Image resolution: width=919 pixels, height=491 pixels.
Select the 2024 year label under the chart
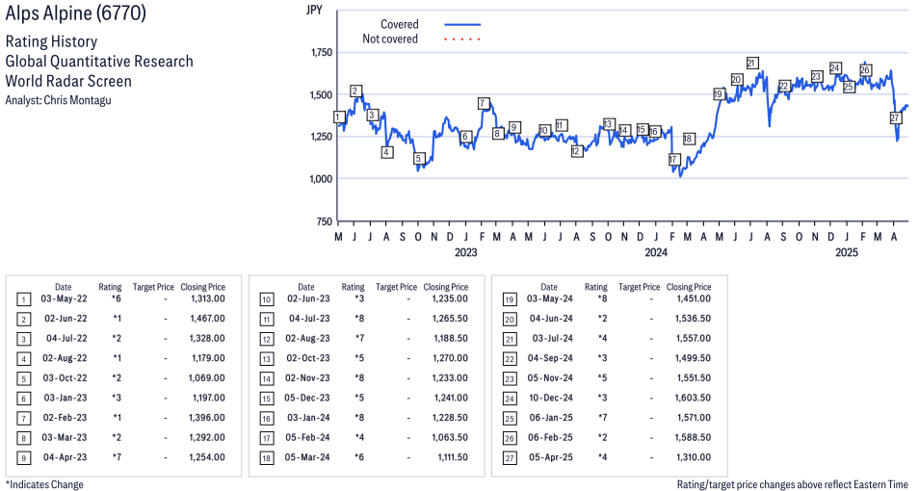(656, 252)
